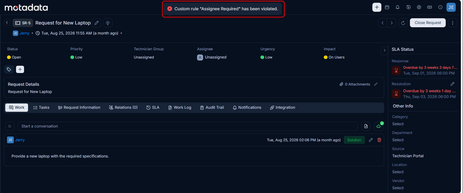The height and width of the screenshot is (193, 463).
Task: Open the conversation template document icon
Action: [366, 126]
